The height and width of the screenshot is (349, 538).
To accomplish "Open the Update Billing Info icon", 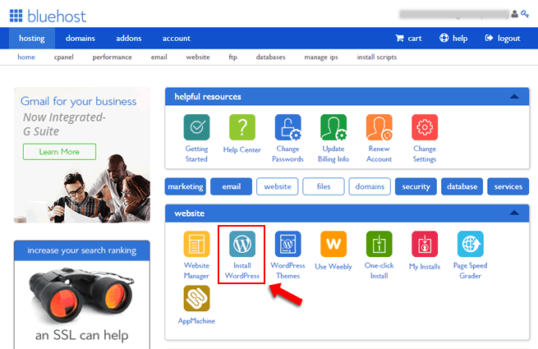I will 333,127.
